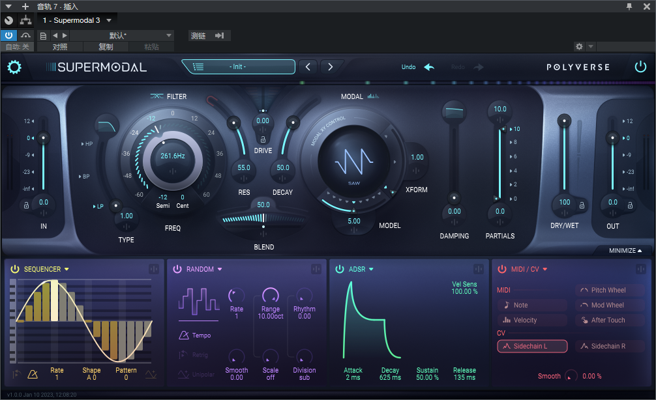Click the SEQUENCER modulation assign icon
Screen dimensions: 656x400
coord(153,269)
